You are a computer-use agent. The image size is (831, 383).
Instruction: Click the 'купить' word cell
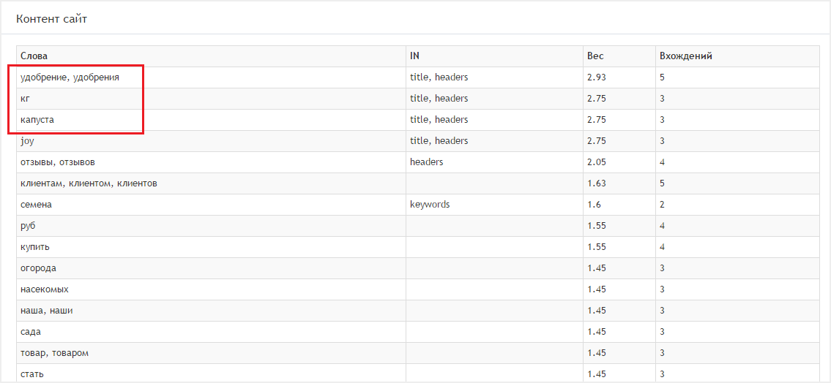coord(35,247)
